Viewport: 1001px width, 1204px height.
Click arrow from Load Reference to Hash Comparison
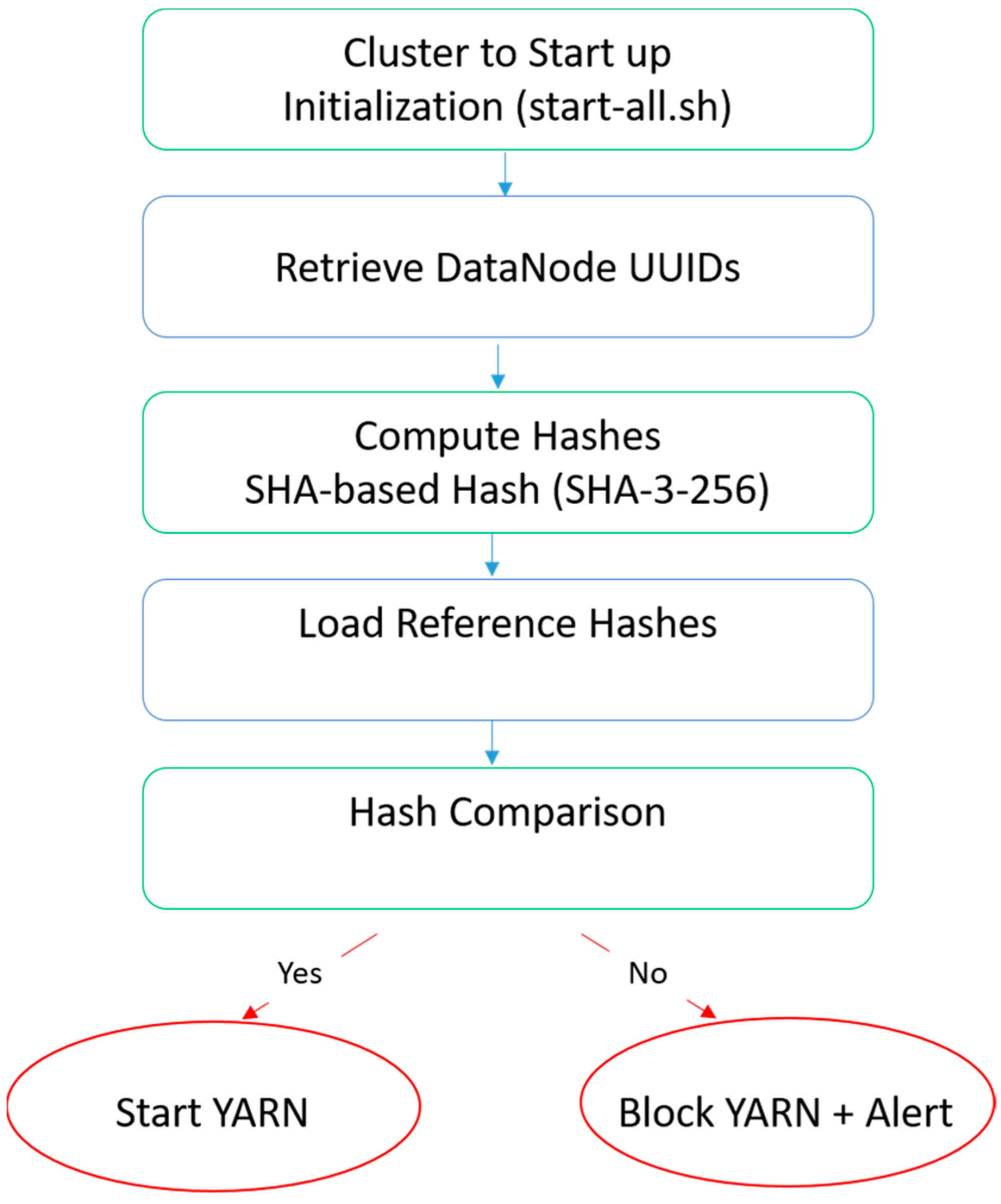(x=492, y=742)
